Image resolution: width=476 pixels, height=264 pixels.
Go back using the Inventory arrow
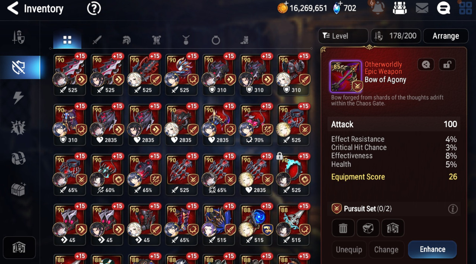point(13,8)
